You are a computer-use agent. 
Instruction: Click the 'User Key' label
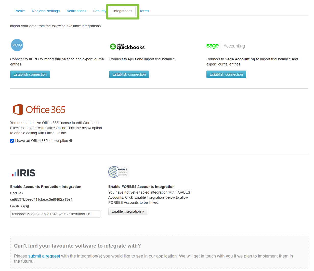click(x=17, y=193)
